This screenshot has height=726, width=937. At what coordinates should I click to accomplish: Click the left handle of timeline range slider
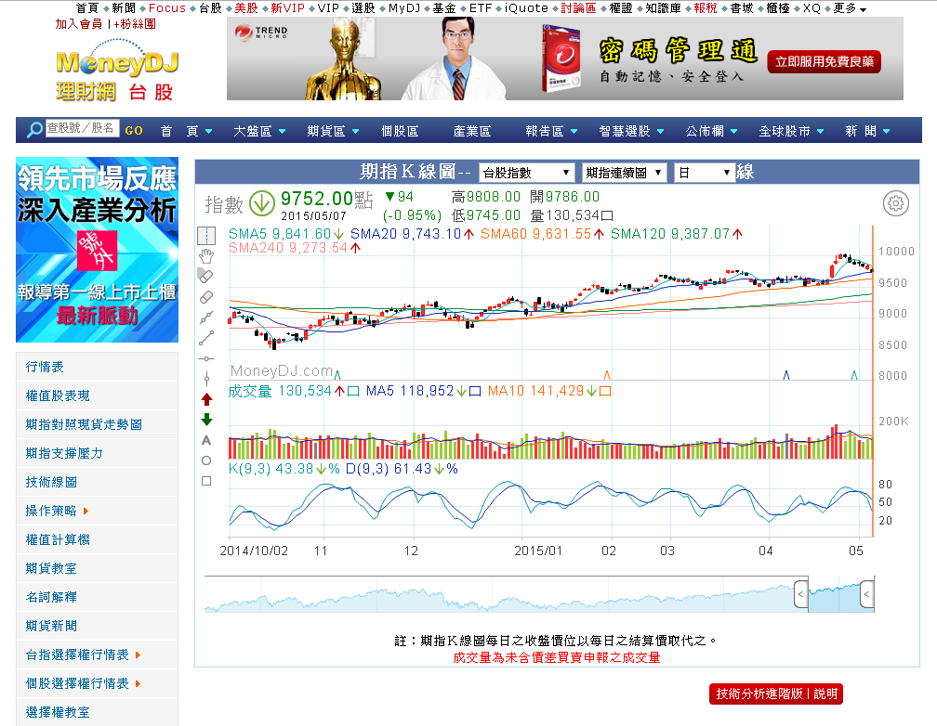point(800,594)
